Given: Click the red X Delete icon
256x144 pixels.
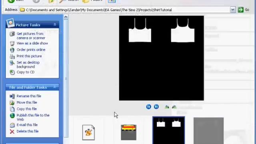Looking at the screenshot, I should click(12, 132).
